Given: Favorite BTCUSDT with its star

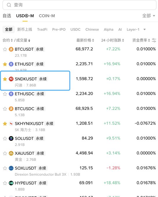Looking at the screenshot, I should pyautogui.click(x=5, y=49).
